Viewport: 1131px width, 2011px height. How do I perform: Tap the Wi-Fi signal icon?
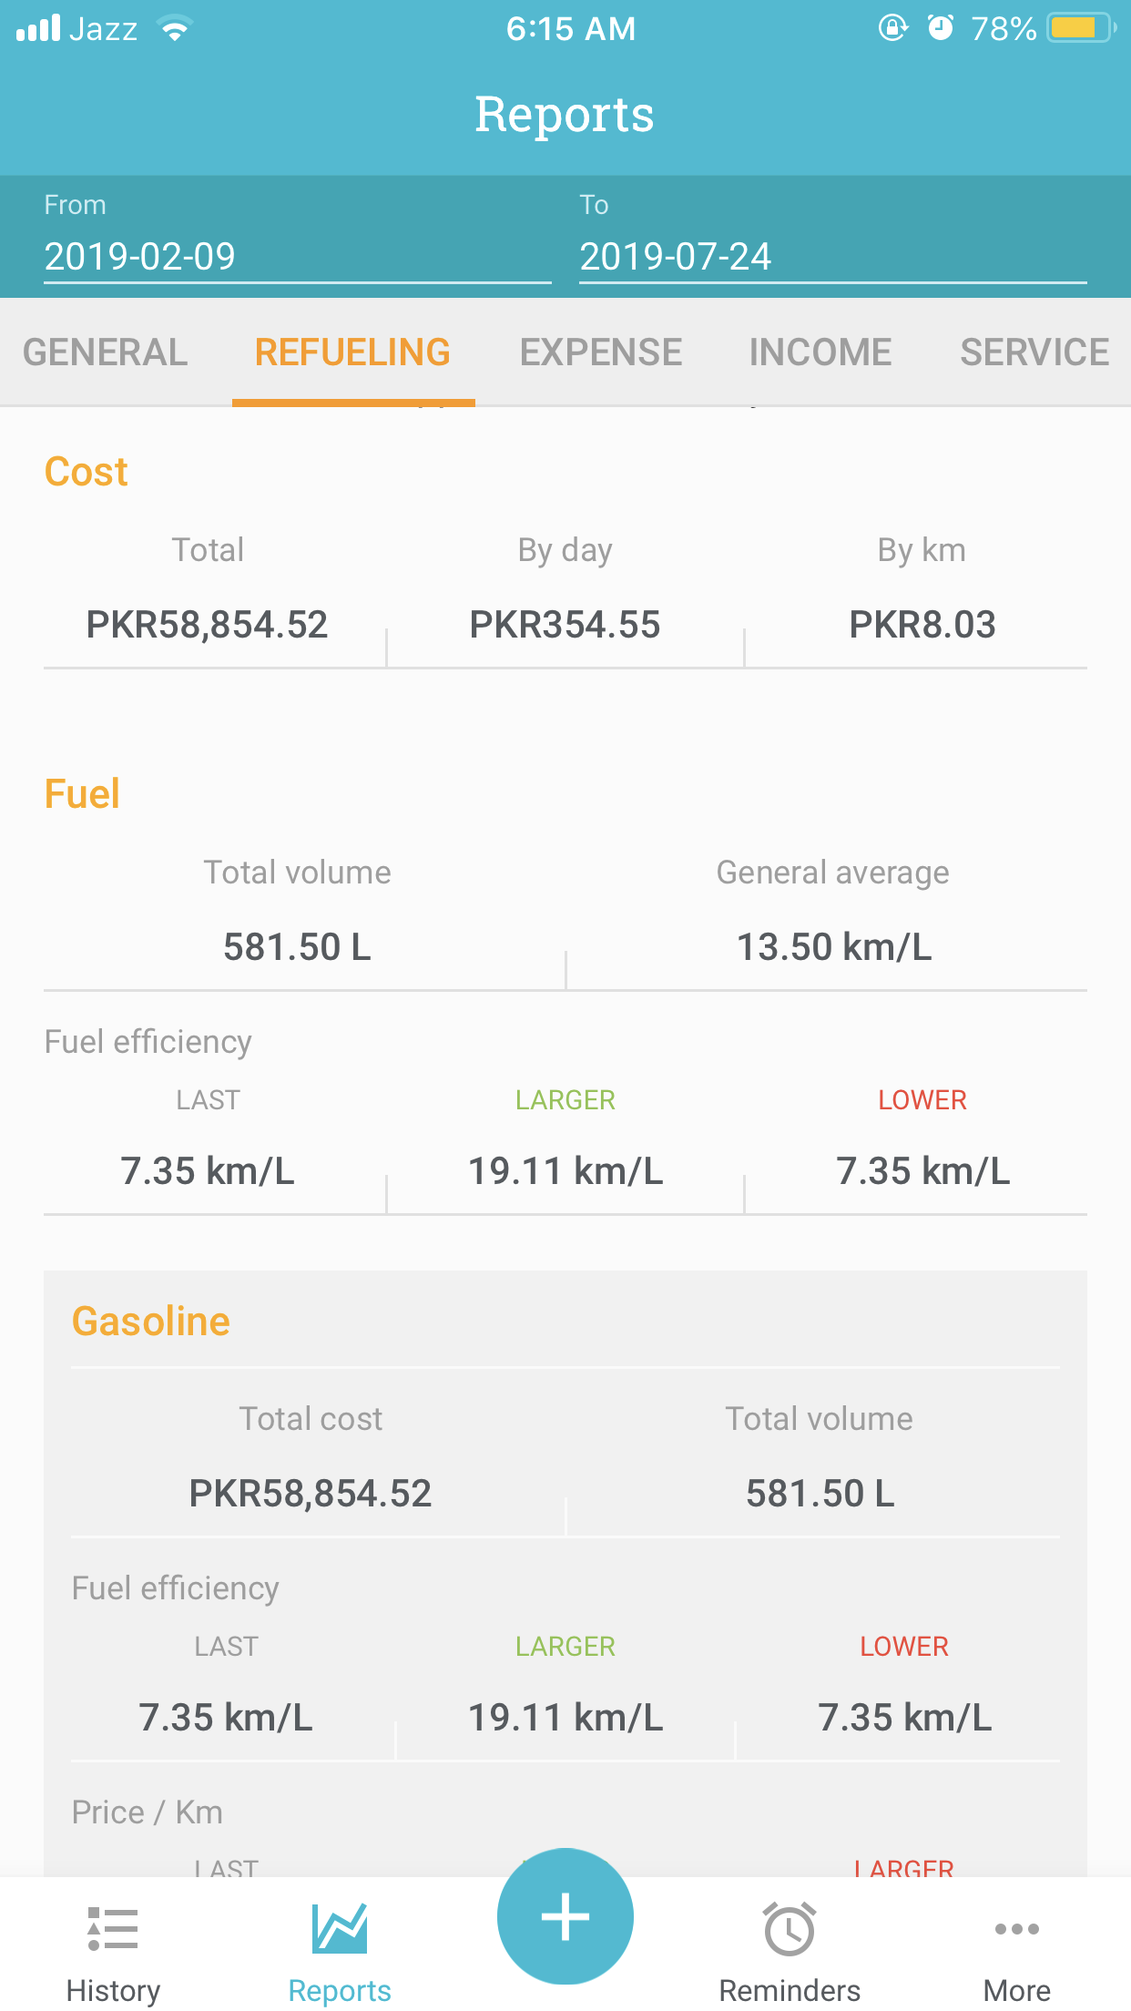click(x=175, y=28)
